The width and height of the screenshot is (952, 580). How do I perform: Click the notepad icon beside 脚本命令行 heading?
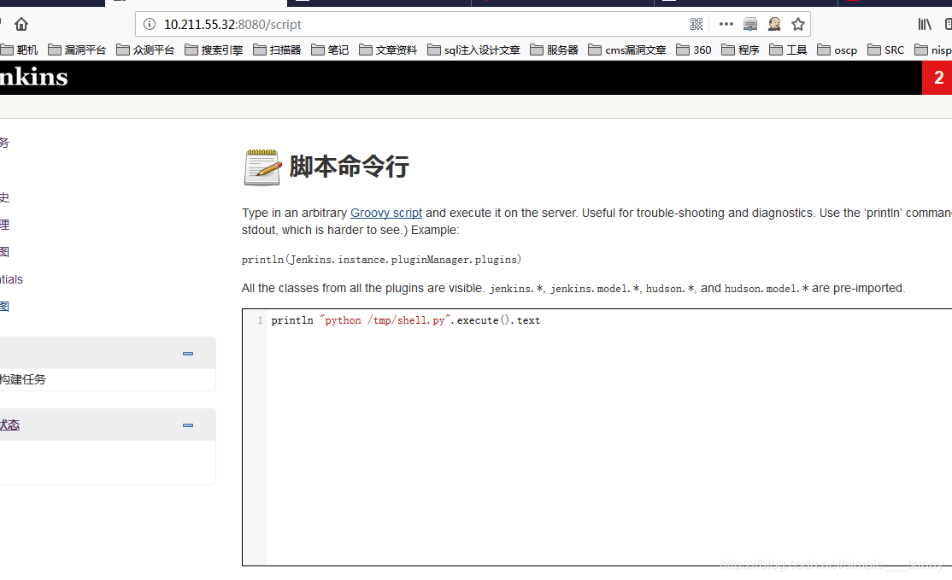[262, 166]
